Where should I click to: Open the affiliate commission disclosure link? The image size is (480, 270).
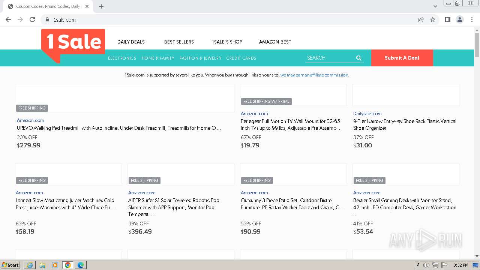click(x=315, y=75)
